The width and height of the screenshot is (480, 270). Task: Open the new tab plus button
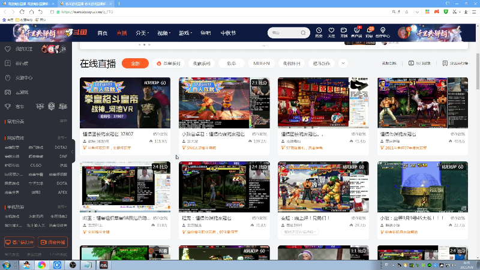tap(119, 4)
